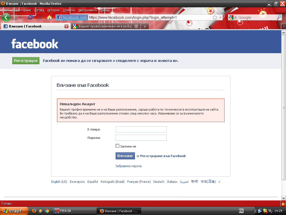The height and width of the screenshot is (215, 286).
Task: Click the Влизане във Facebook heading
Action: (83, 85)
